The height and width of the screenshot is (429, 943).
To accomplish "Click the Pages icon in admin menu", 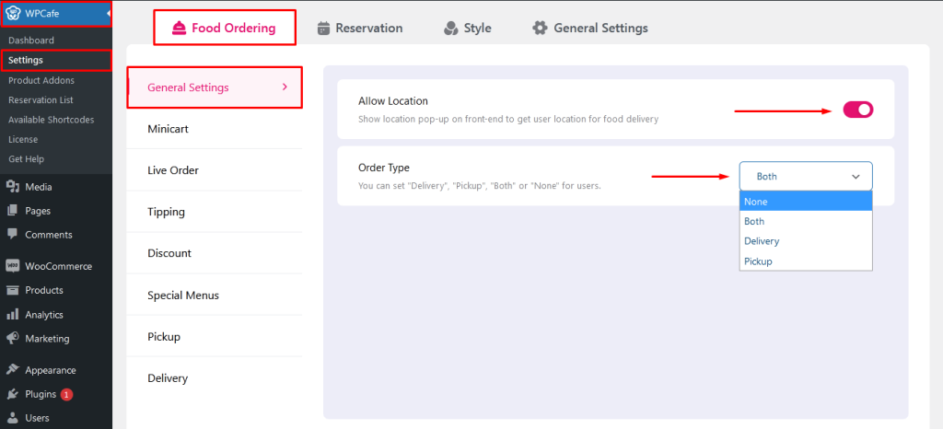I will 13,211.
